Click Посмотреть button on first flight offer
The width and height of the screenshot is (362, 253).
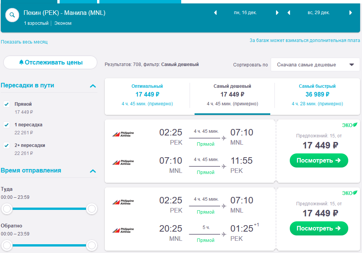(319, 161)
